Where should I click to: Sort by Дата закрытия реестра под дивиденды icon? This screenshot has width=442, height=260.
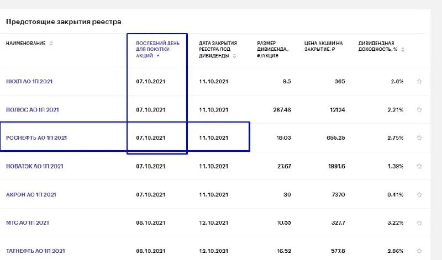coord(235,55)
